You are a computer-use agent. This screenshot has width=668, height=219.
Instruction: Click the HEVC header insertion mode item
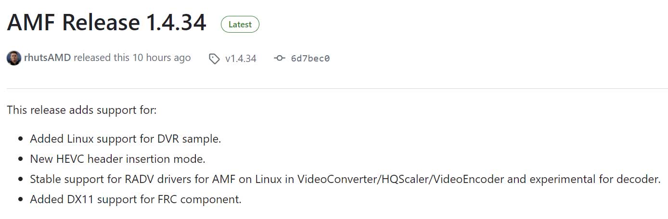117,159
